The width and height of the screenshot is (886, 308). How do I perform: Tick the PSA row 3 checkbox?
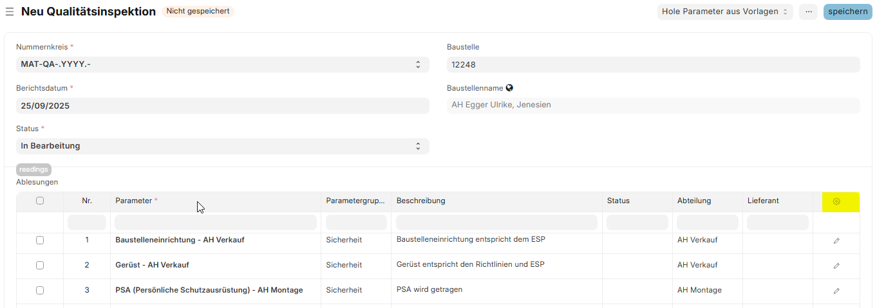(40, 290)
